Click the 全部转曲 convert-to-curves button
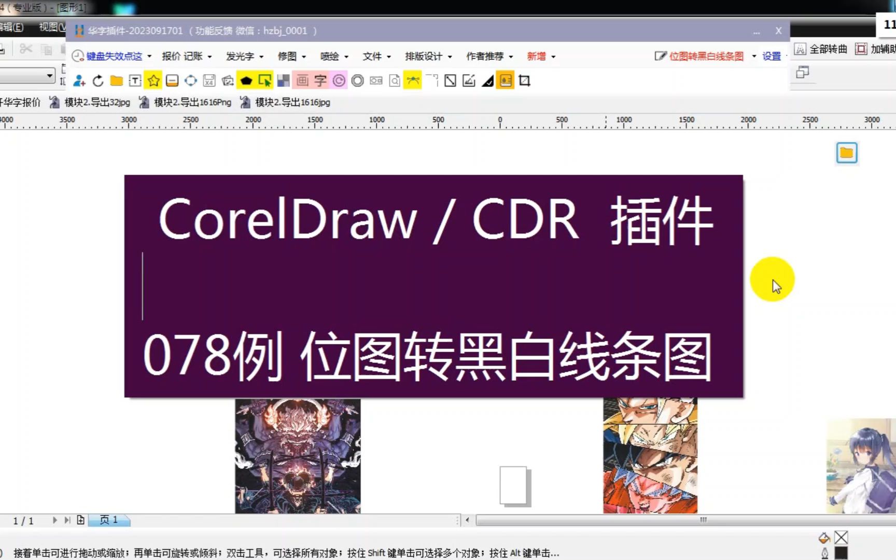Image resolution: width=896 pixels, height=560 pixels. pos(829,49)
